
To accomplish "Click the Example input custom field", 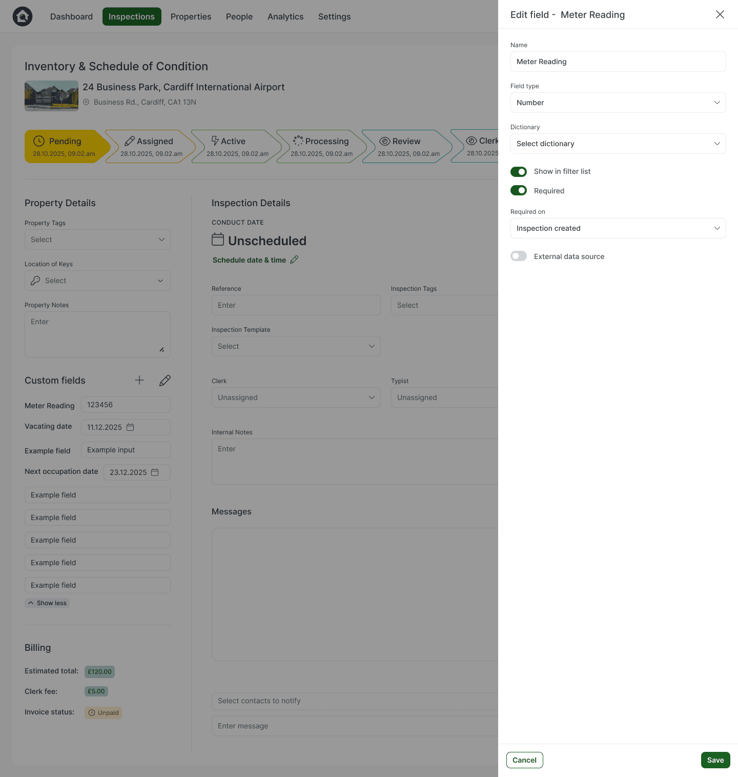I will [126, 450].
